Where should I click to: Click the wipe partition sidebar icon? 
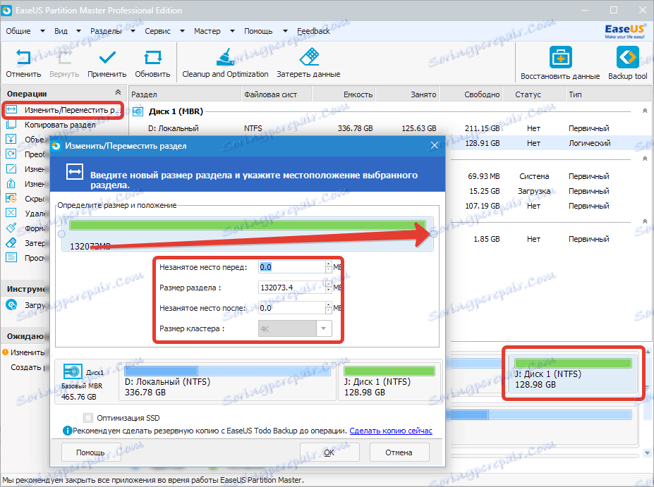point(11,243)
